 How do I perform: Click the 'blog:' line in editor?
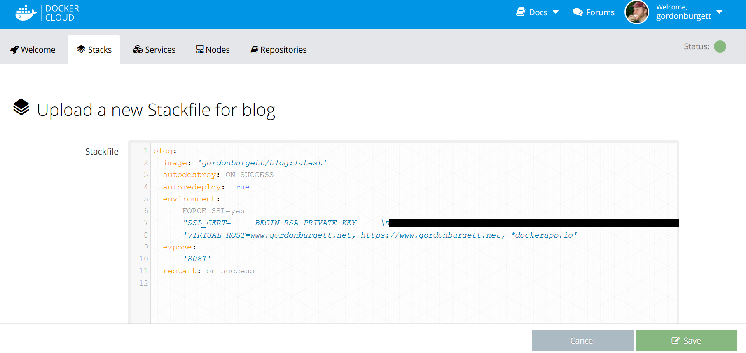(x=165, y=151)
